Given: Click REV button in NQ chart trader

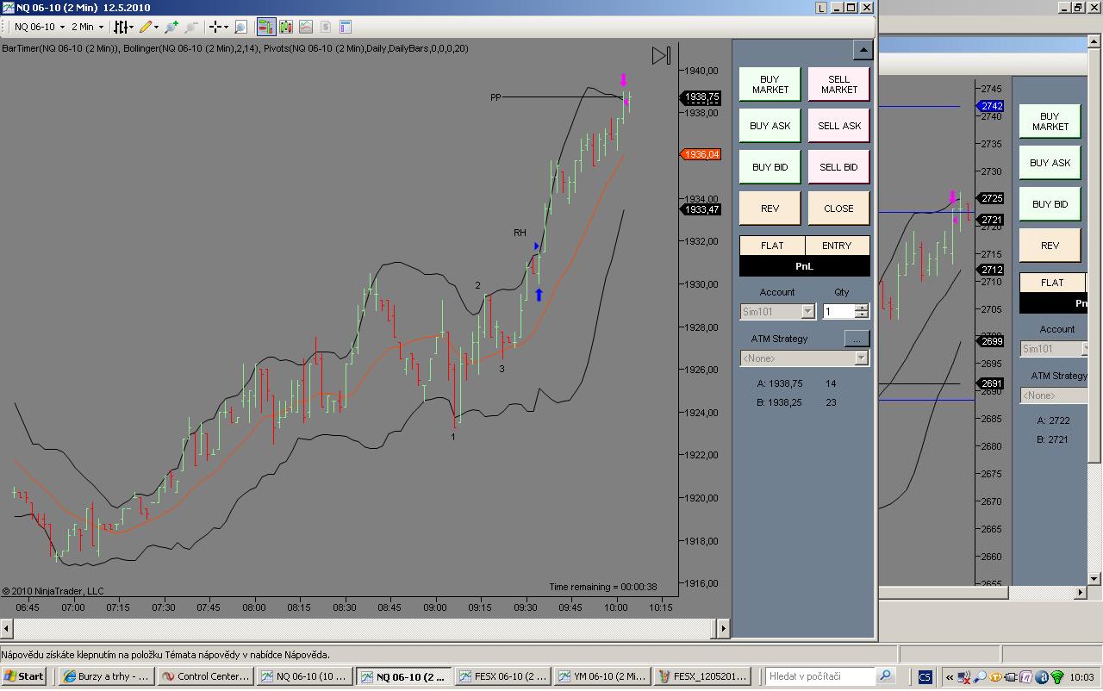Looking at the screenshot, I should click(770, 209).
